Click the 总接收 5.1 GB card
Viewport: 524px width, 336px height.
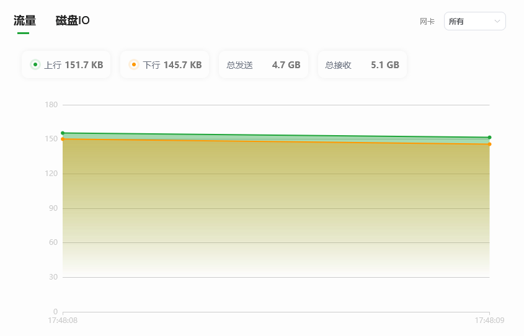click(x=362, y=65)
